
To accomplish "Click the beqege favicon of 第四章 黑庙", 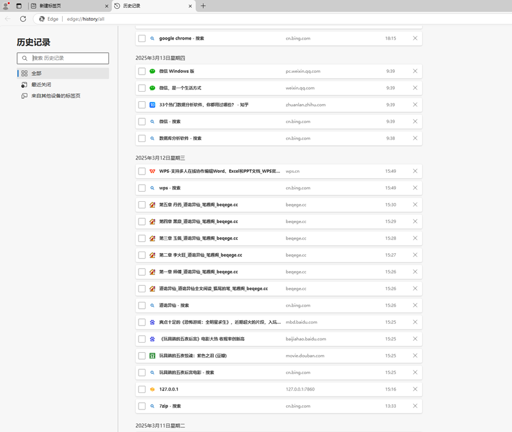I will click(x=152, y=221).
